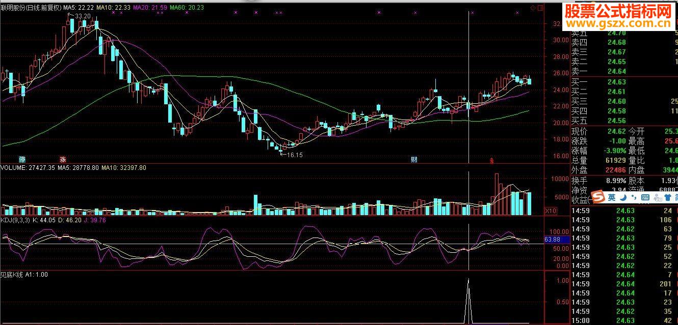
Task: Select the MA5: 22.22 indicator label
Action: (x=78, y=8)
